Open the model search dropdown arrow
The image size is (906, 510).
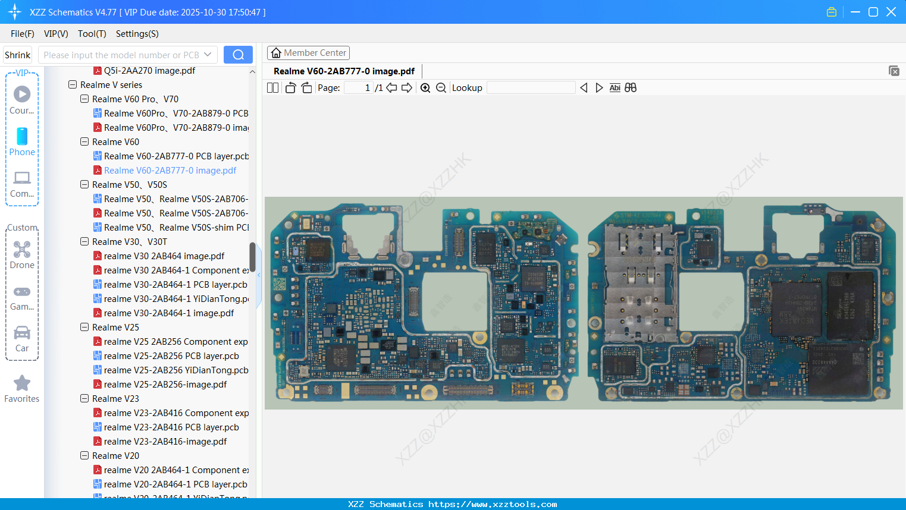click(x=208, y=54)
